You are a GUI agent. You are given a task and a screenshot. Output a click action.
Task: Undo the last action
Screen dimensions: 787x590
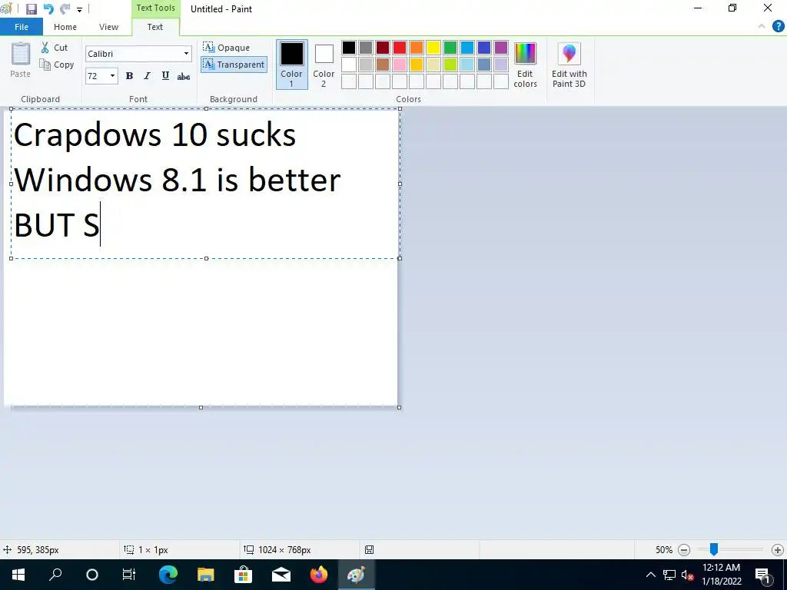click(48, 9)
